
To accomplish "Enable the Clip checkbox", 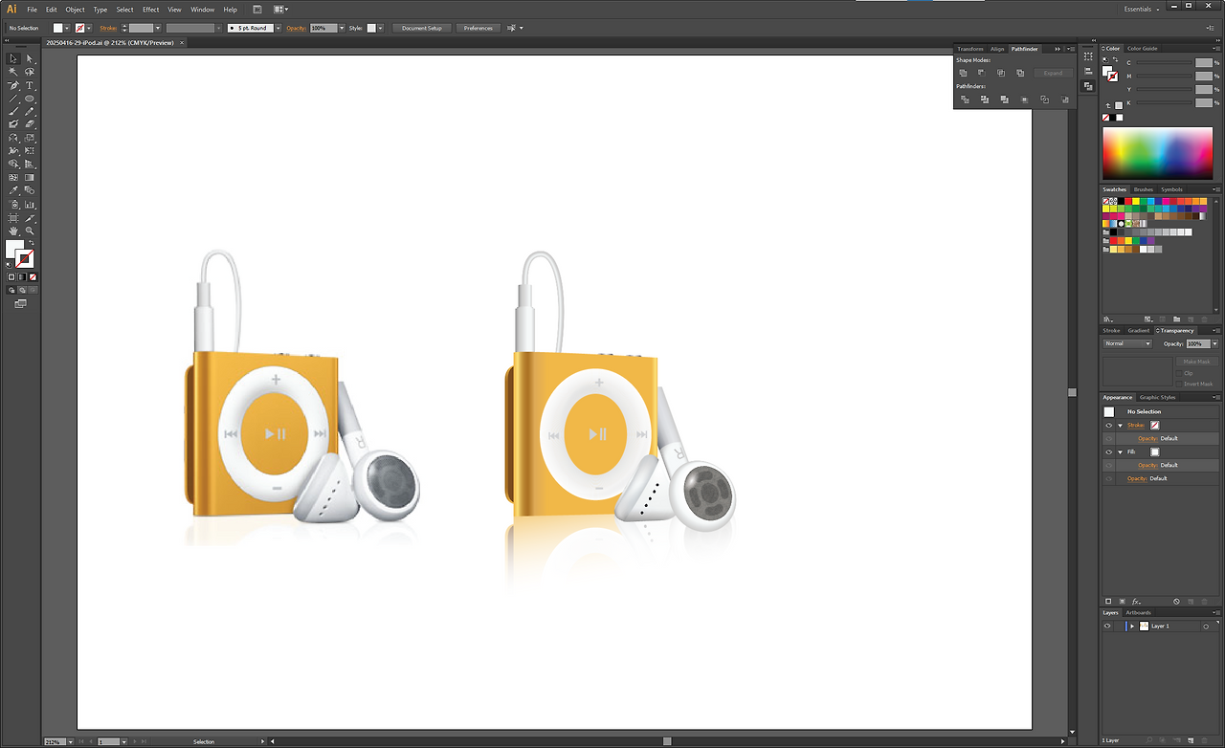I will pyautogui.click(x=1177, y=373).
